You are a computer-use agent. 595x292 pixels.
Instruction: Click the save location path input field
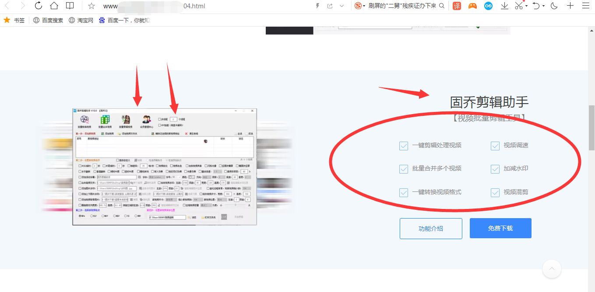[167, 217]
